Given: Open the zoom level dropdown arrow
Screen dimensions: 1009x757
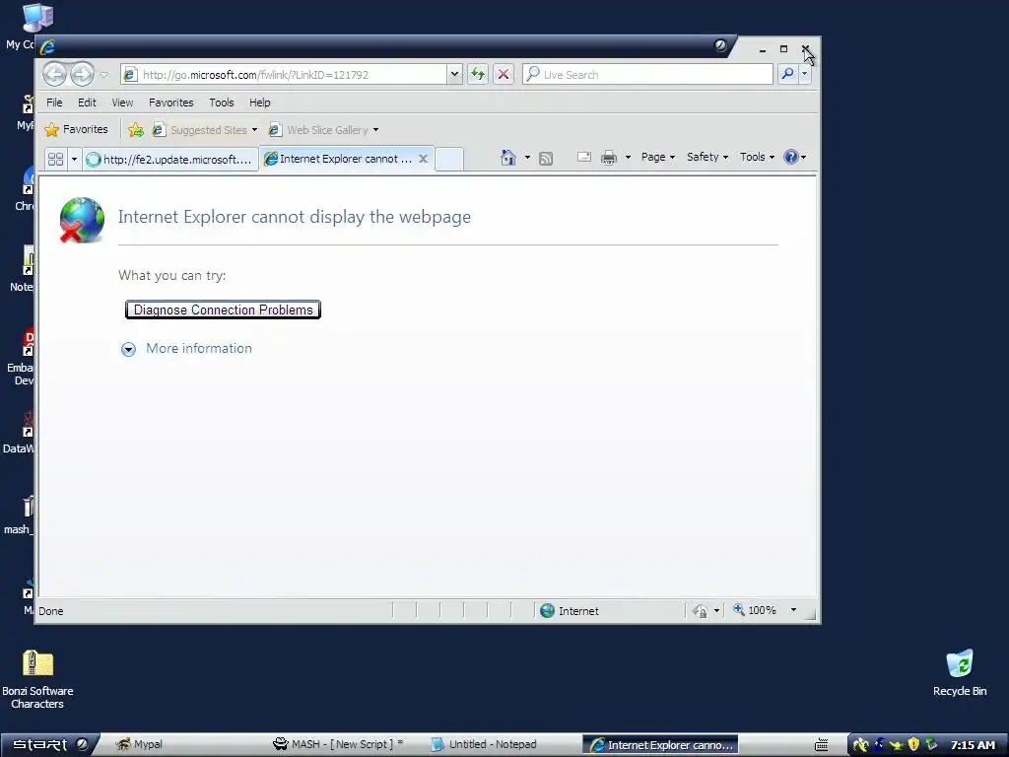Looking at the screenshot, I should pyautogui.click(x=793, y=610).
